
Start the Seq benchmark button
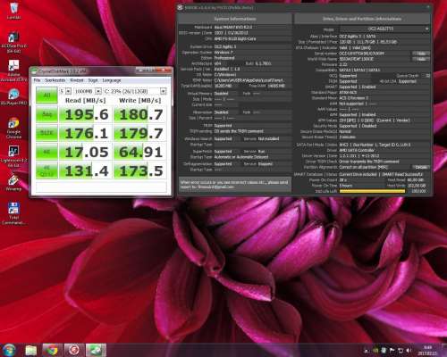pyautogui.click(x=46, y=114)
